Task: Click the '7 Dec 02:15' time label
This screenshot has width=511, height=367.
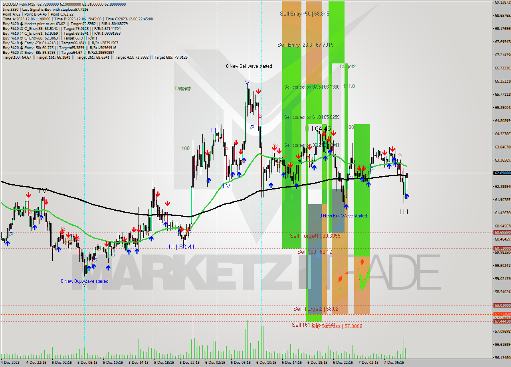Action: click(368, 363)
